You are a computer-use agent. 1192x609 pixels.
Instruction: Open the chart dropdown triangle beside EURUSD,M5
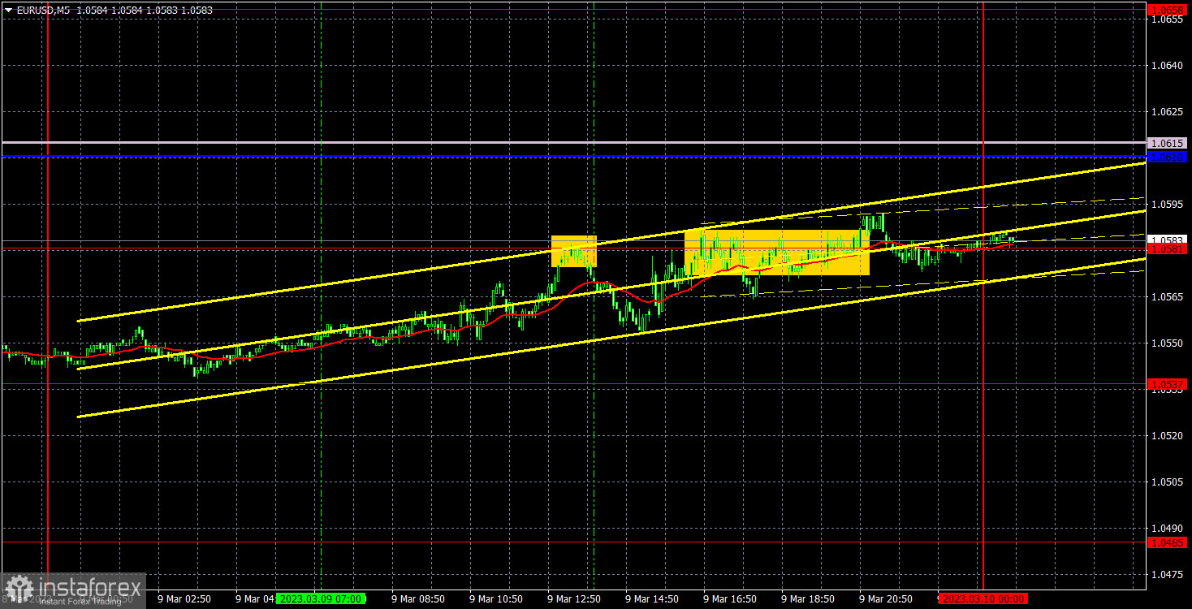(7, 11)
